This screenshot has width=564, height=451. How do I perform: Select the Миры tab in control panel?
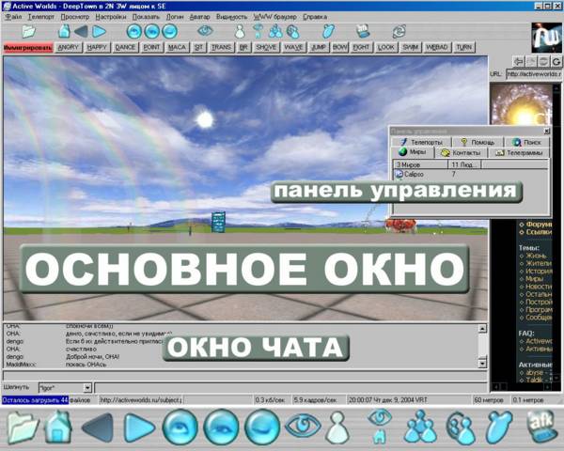[413, 152]
